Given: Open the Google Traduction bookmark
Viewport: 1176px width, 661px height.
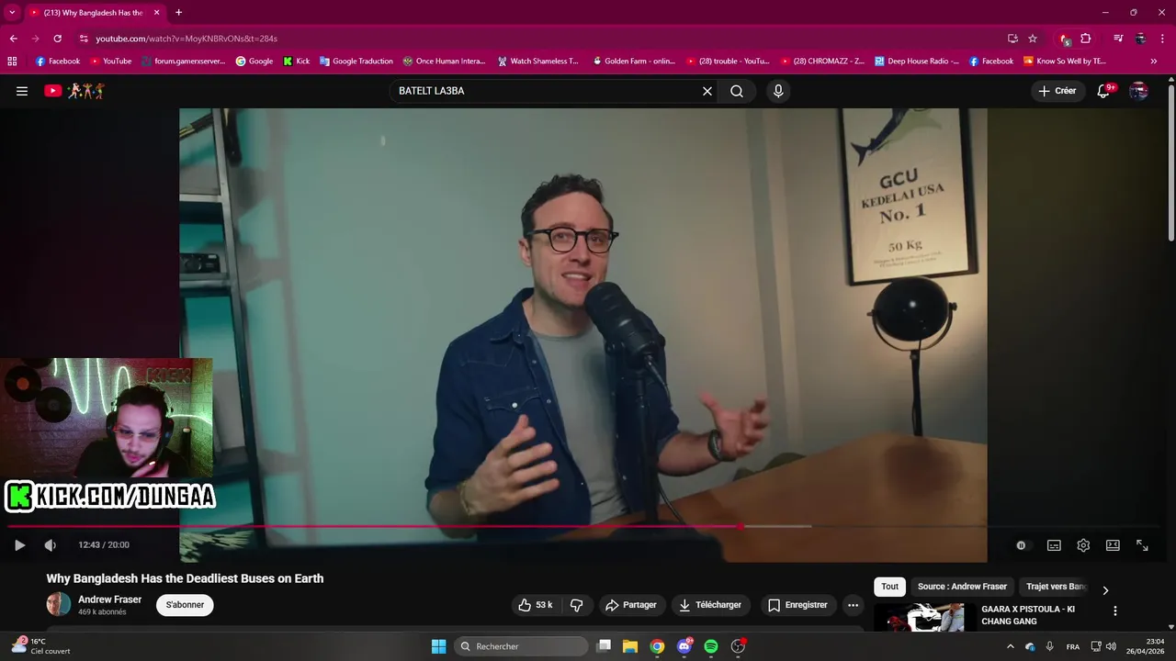Looking at the screenshot, I should [x=356, y=62].
